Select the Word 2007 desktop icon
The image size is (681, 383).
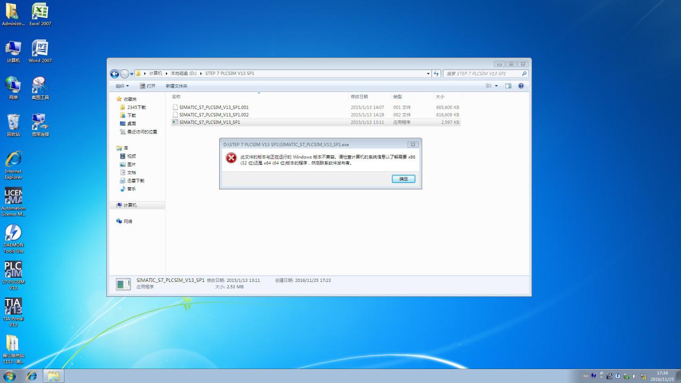40,52
